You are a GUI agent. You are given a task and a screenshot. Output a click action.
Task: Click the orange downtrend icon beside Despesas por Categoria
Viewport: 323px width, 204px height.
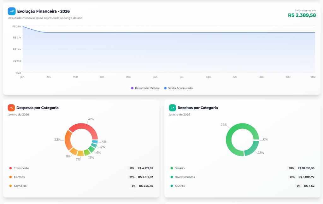coord(11,108)
